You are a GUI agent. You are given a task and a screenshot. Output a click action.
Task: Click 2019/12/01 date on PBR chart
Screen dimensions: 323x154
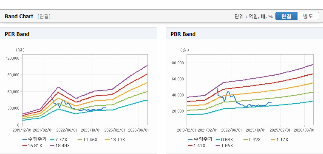click(187, 130)
